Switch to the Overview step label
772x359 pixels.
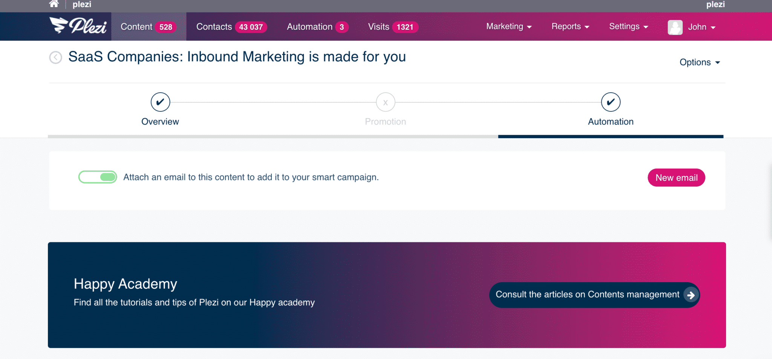pos(160,122)
